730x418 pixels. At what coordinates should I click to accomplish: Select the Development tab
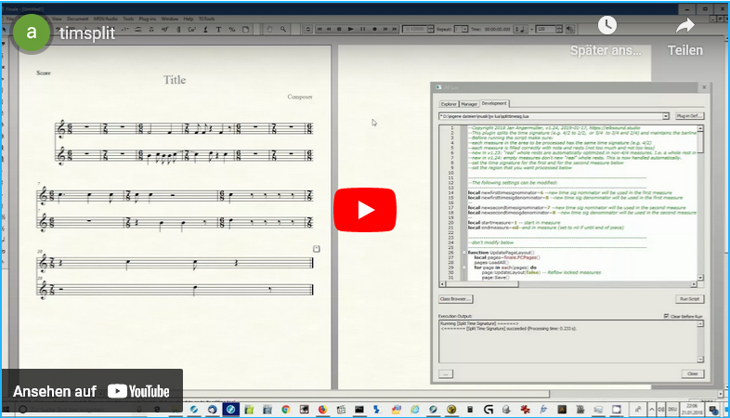[x=494, y=104]
